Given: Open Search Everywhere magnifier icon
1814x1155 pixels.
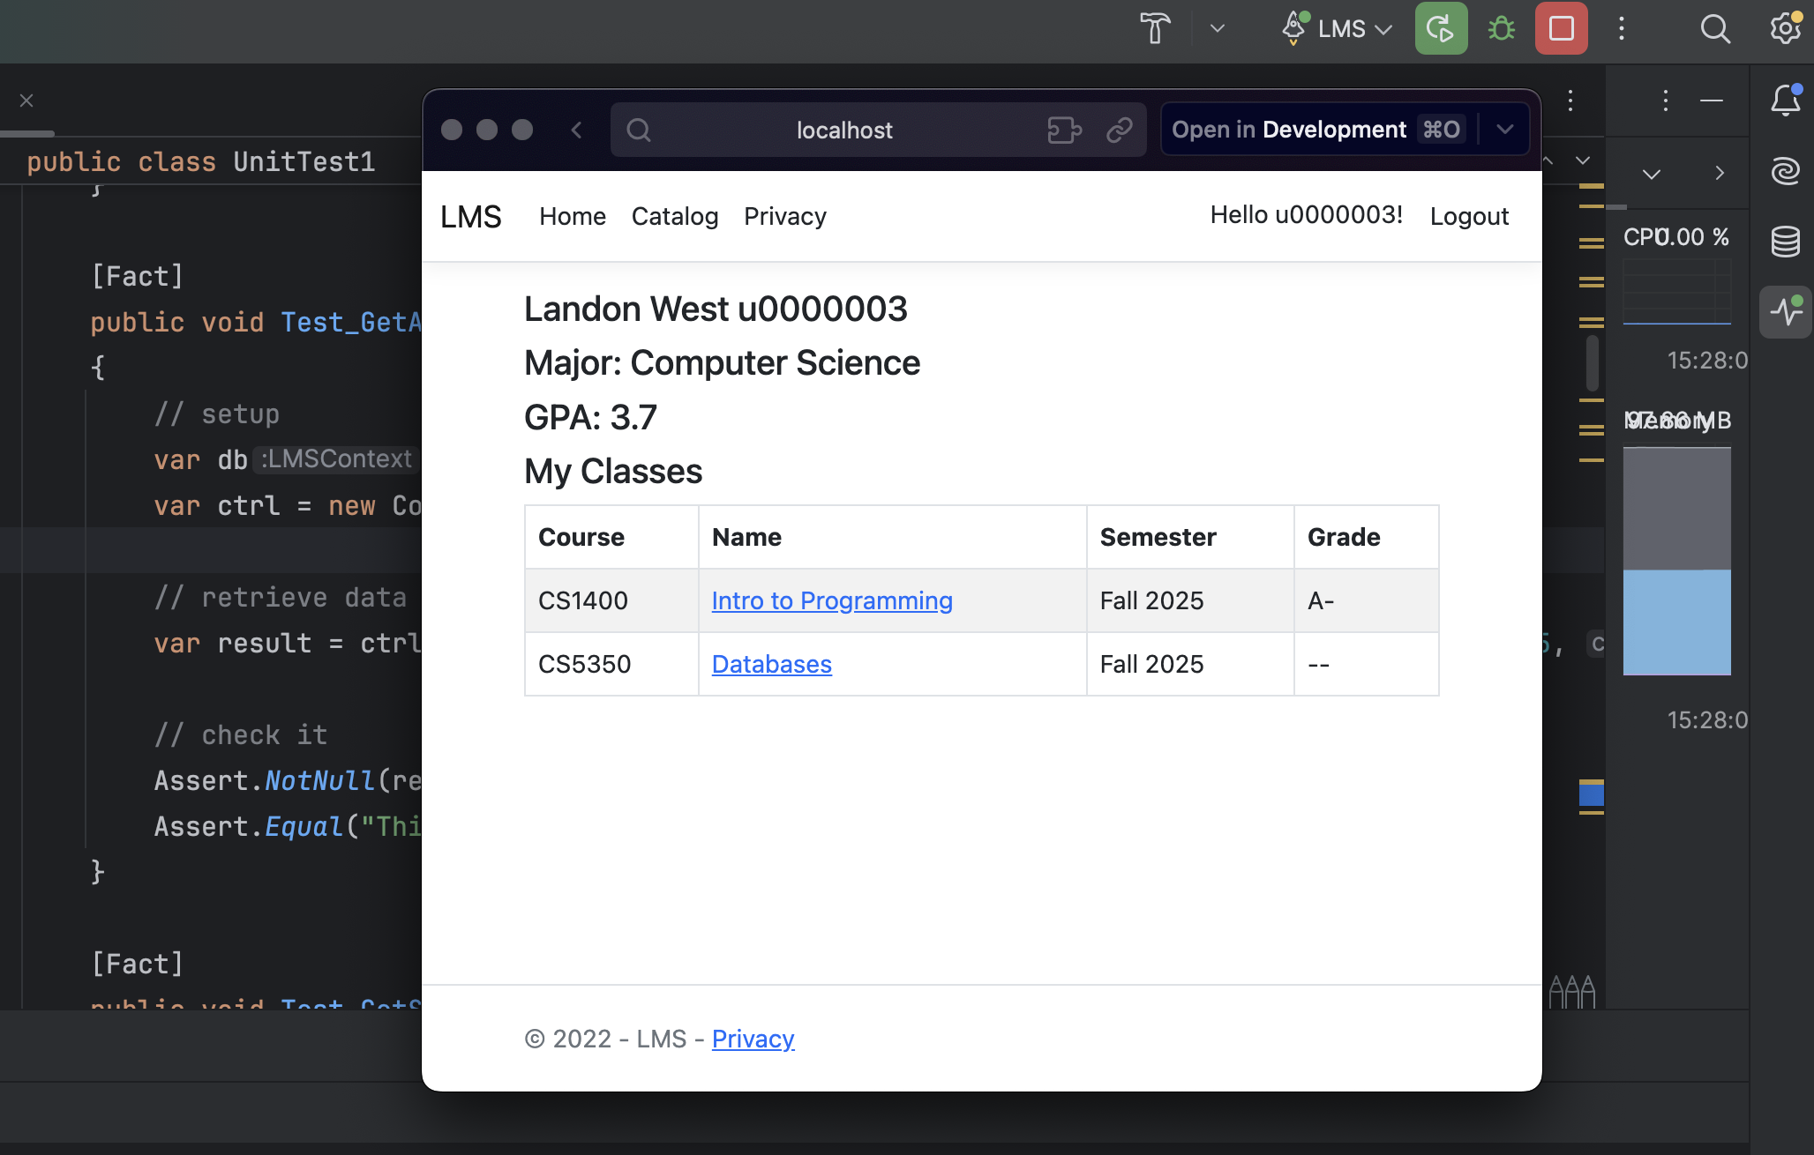Looking at the screenshot, I should pos(1714,29).
